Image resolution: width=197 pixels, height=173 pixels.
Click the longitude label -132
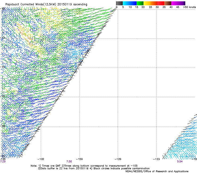(x=41, y=159)
